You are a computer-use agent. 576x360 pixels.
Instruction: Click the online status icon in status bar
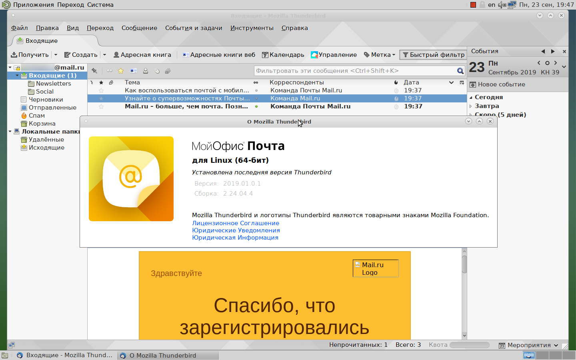tap(12, 345)
